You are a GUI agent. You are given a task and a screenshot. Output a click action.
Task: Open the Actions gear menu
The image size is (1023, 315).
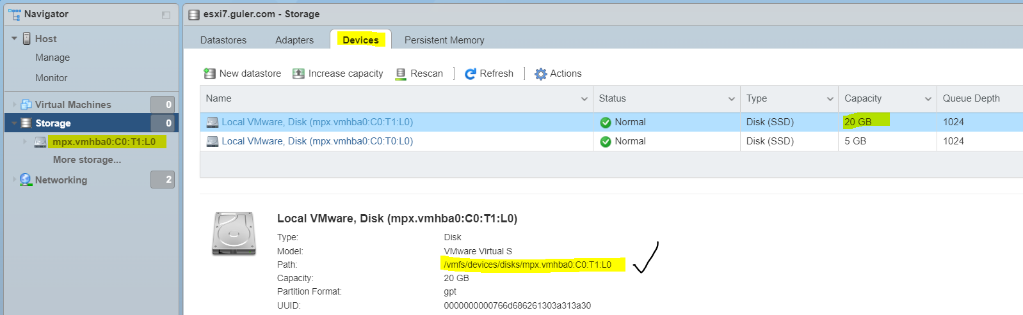pos(541,73)
